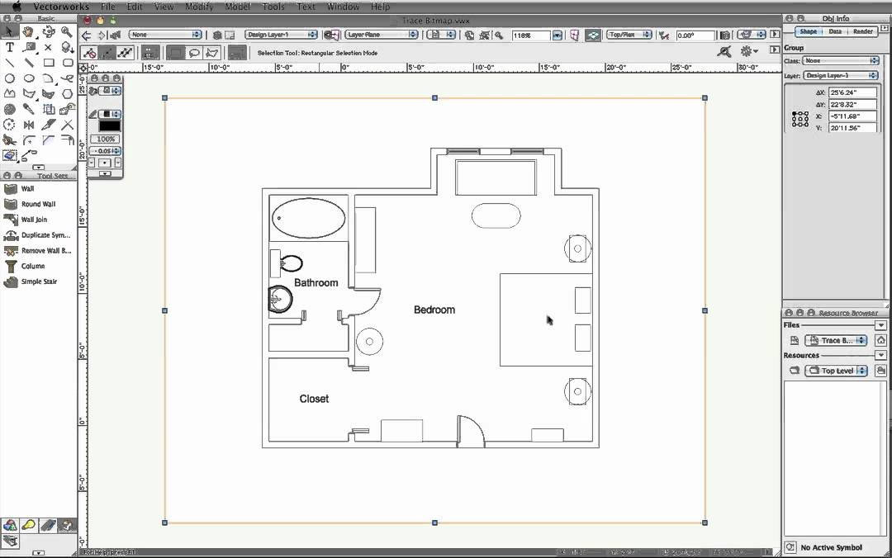Select the Double Line tool
Screen dimensions: 892x558
point(28,63)
